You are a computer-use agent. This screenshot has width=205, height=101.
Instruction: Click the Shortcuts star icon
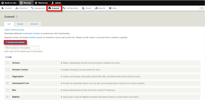pos(36,3)
